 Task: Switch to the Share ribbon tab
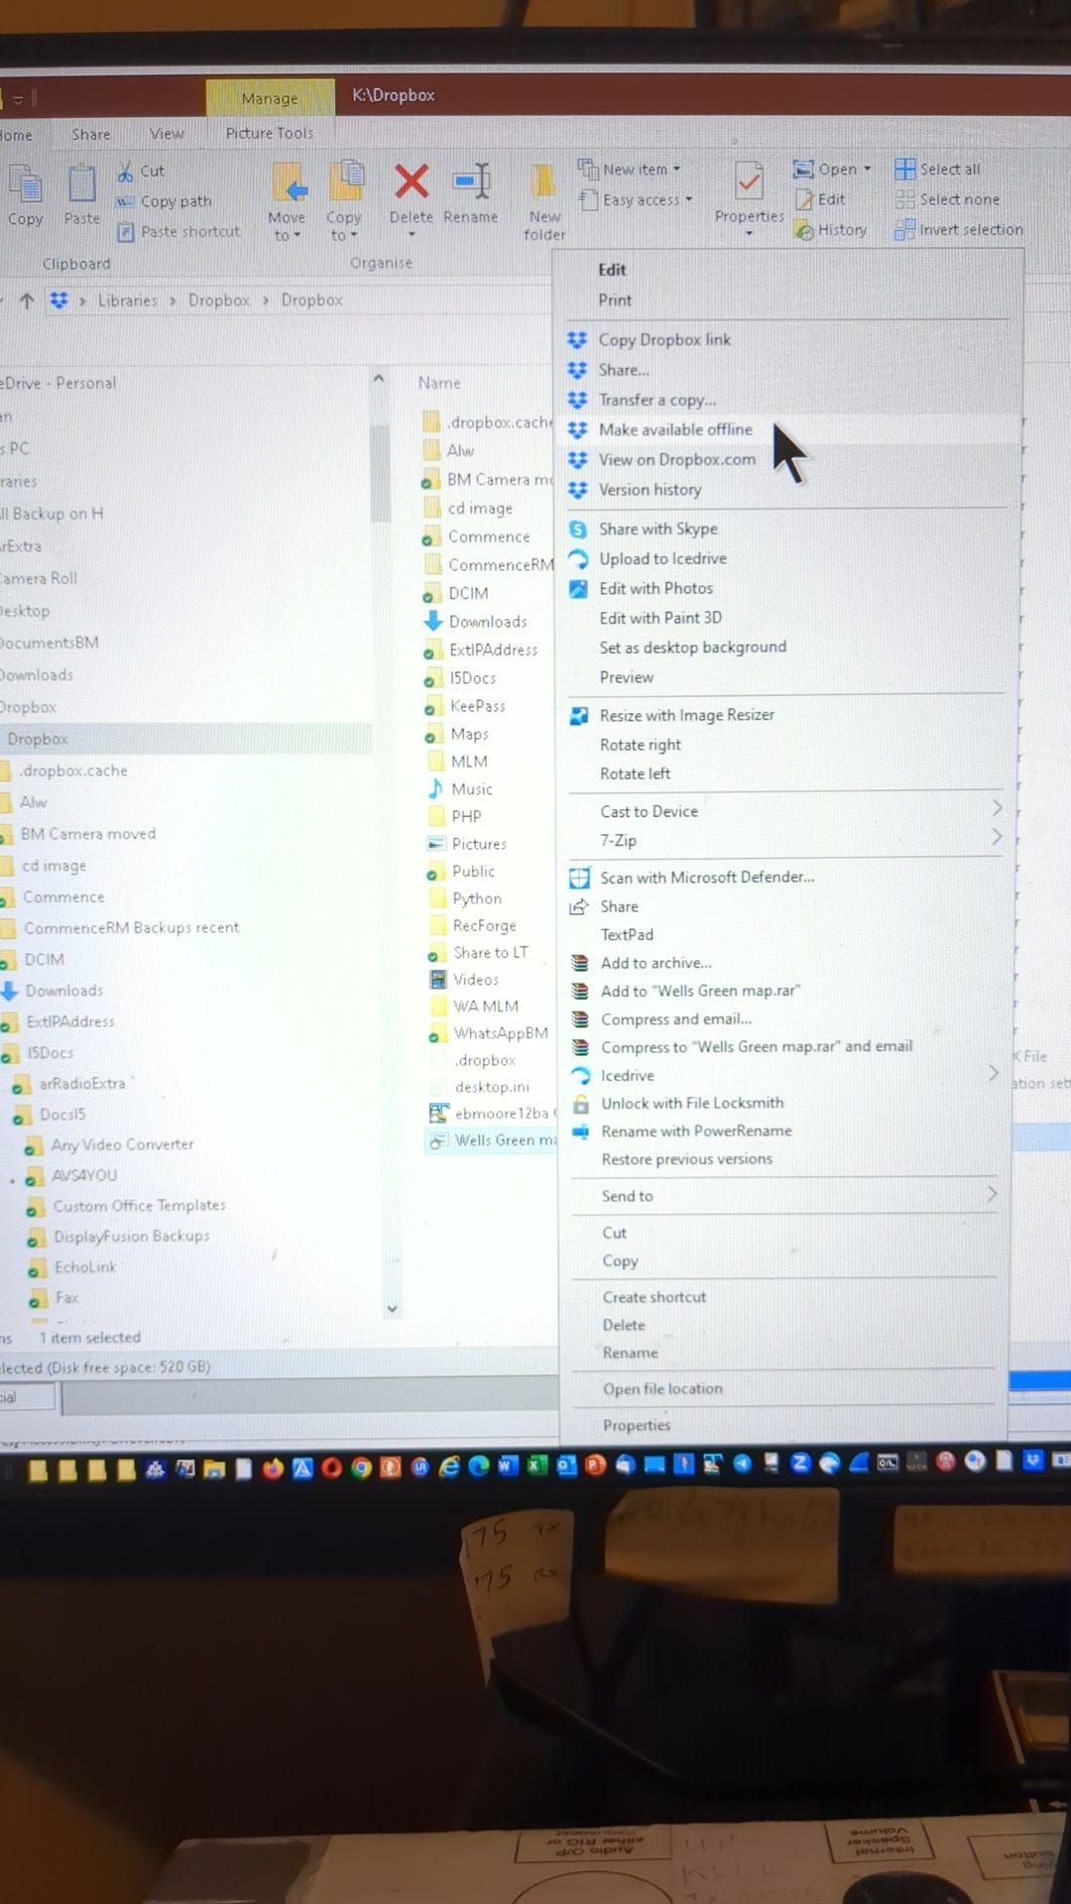91,135
